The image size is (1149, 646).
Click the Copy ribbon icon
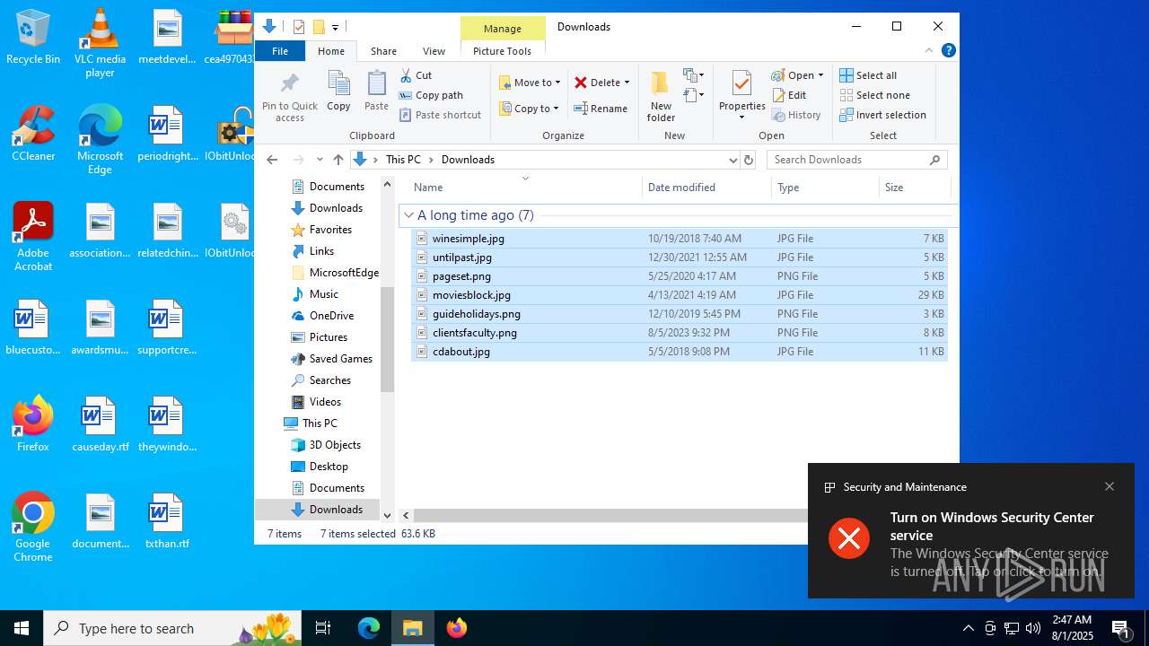coord(338,92)
